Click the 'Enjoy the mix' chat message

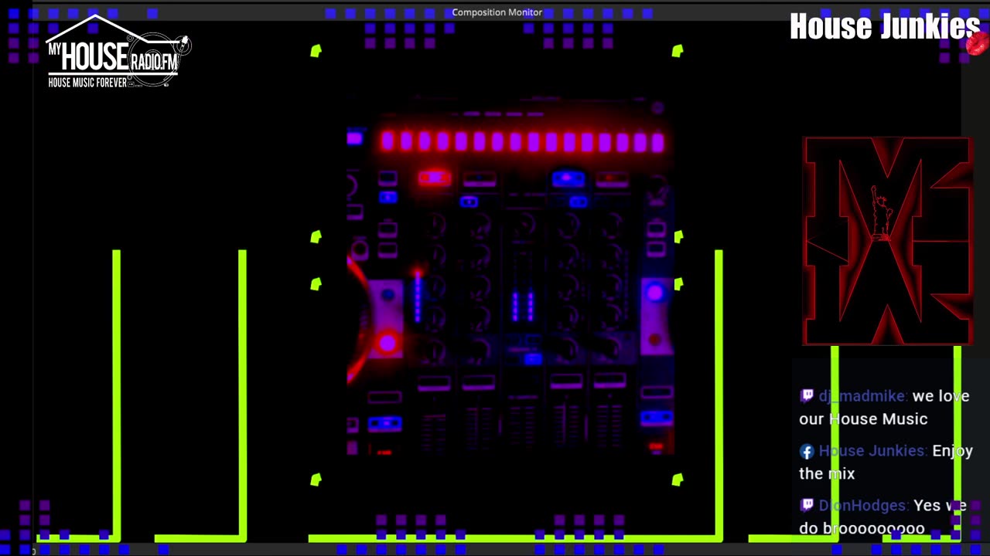coord(886,462)
